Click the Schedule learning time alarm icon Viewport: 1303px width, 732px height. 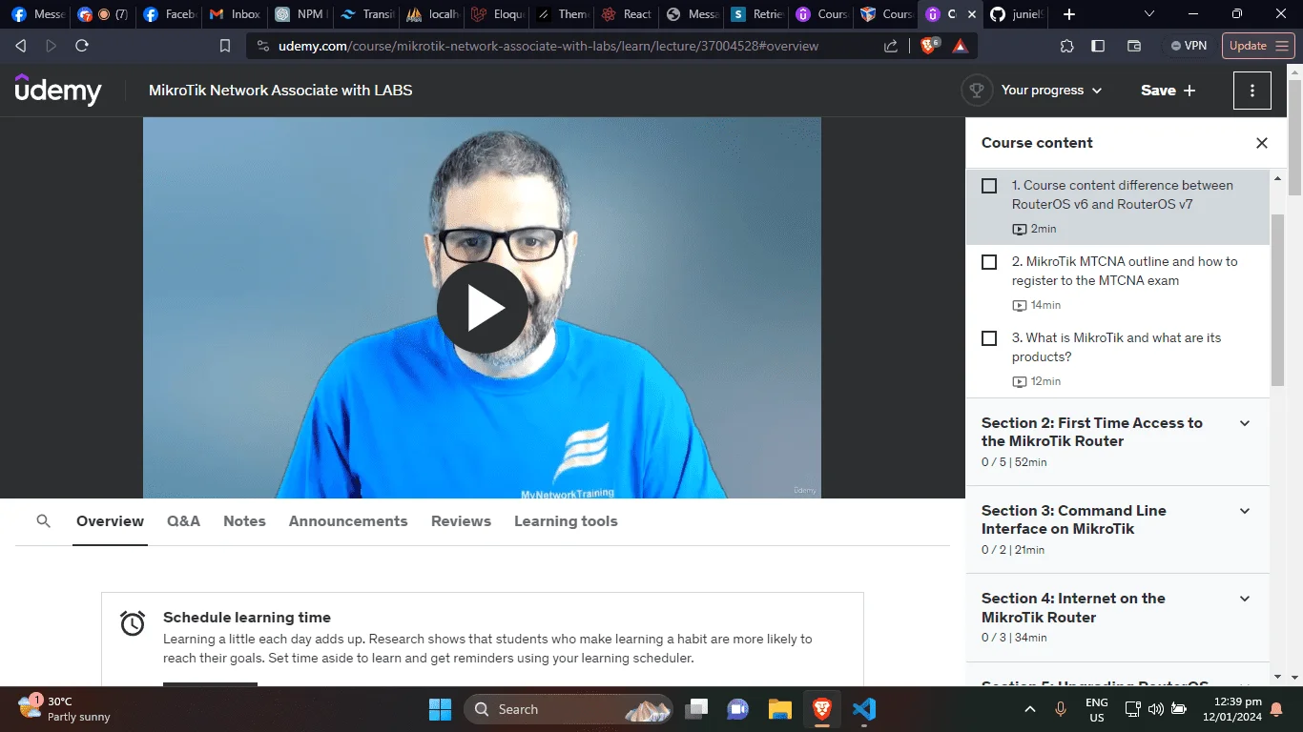pos(133,623)
